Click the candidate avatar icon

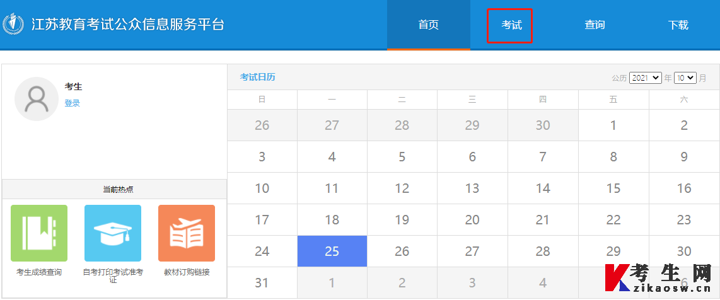(x=37, y=99)
